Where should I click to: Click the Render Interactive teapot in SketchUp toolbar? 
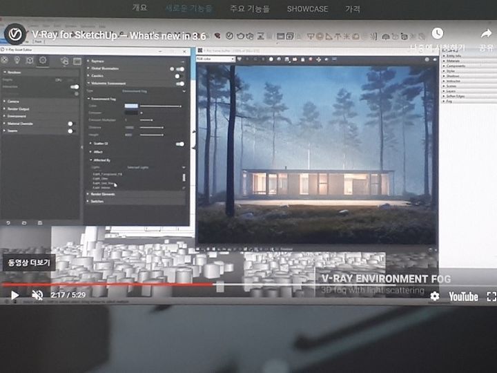(250, 36)
